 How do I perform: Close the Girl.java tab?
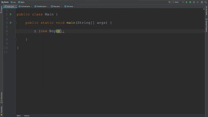click(74, 6)
